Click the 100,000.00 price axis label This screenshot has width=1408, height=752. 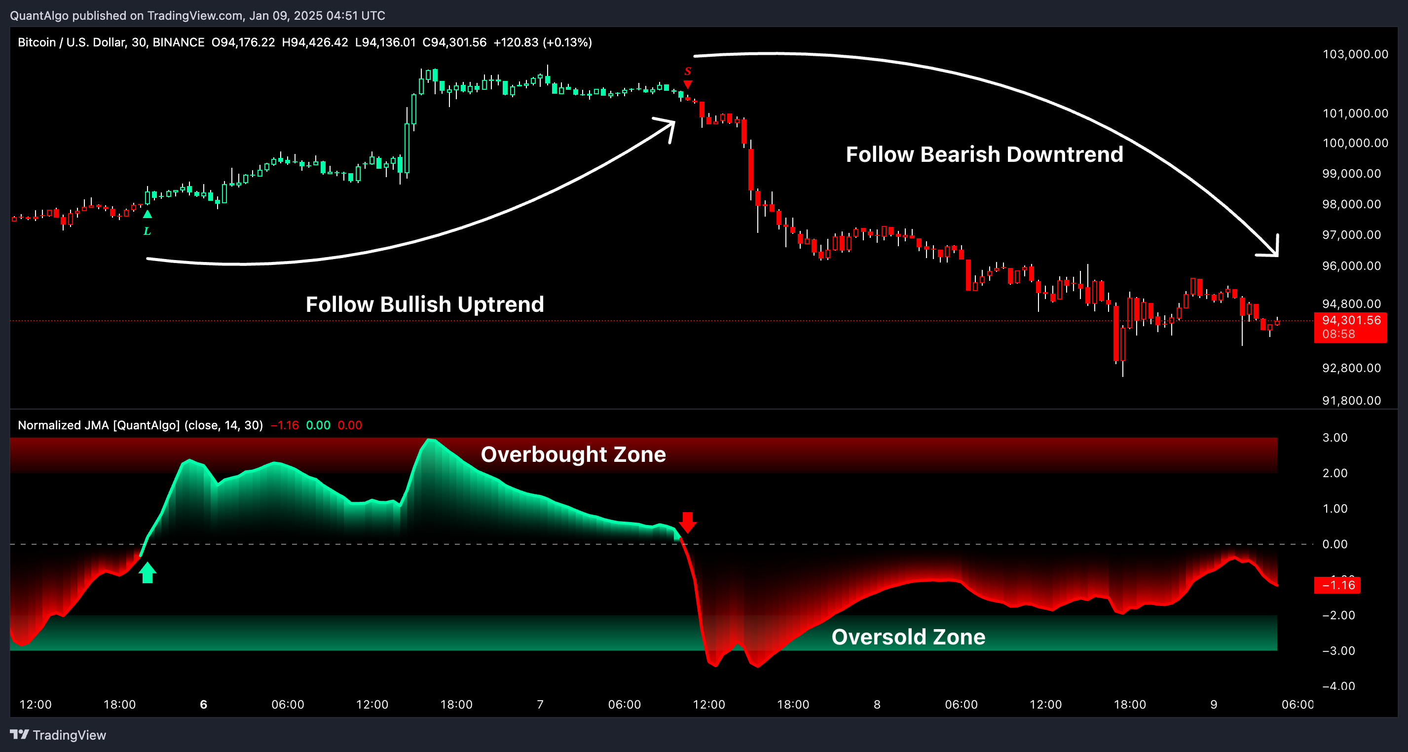(1355, 143)
